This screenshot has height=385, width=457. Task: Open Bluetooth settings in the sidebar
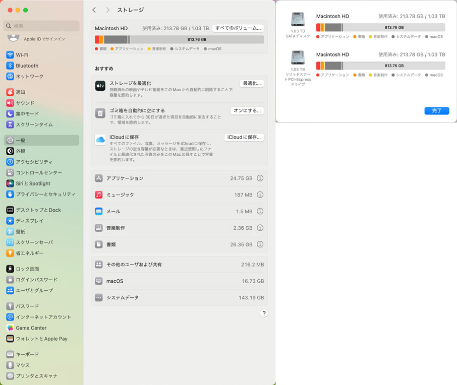tap(27, 66)
